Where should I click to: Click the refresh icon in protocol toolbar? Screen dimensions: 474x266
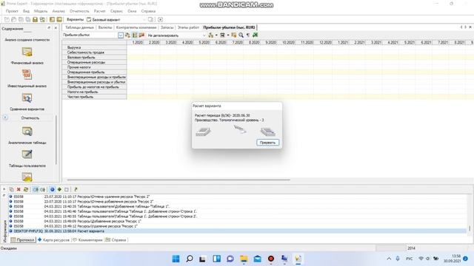click(26, 189)
